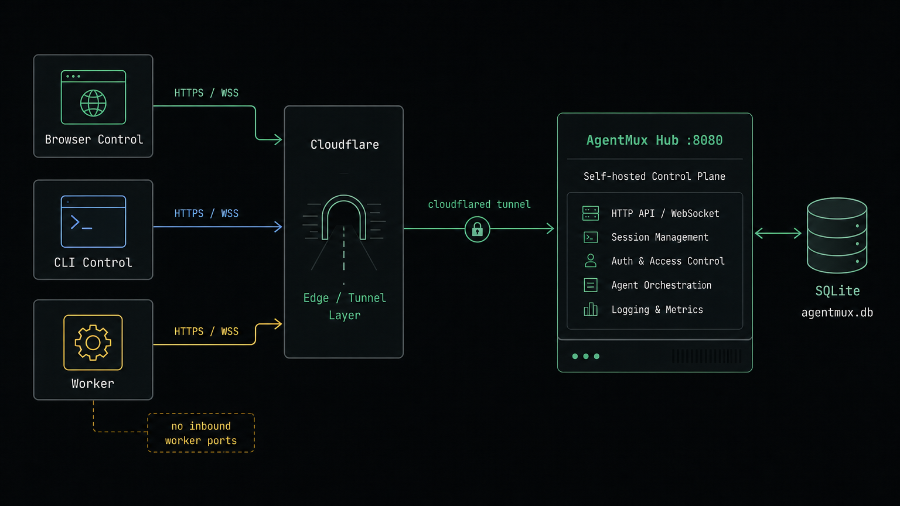
Task: Click the Session Management terminal icon
Action: click(591, 237)
